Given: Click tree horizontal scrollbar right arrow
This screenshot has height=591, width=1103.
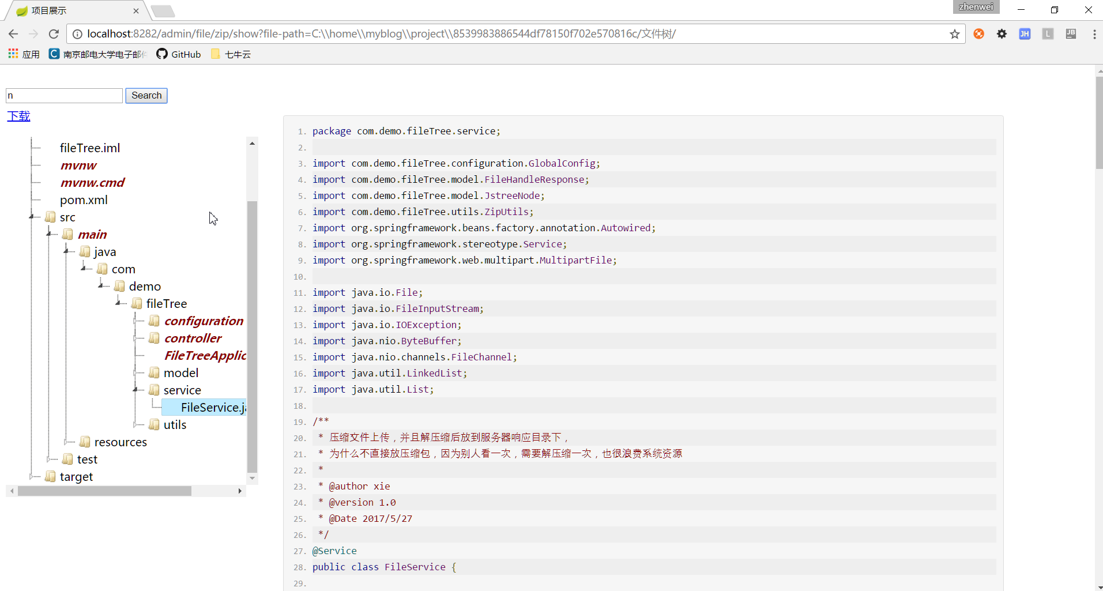Looking at the screenshot, I should [240, 491].
